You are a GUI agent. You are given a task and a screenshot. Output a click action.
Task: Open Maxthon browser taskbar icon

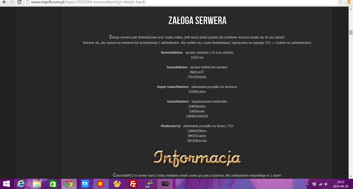tap(85, 184)
